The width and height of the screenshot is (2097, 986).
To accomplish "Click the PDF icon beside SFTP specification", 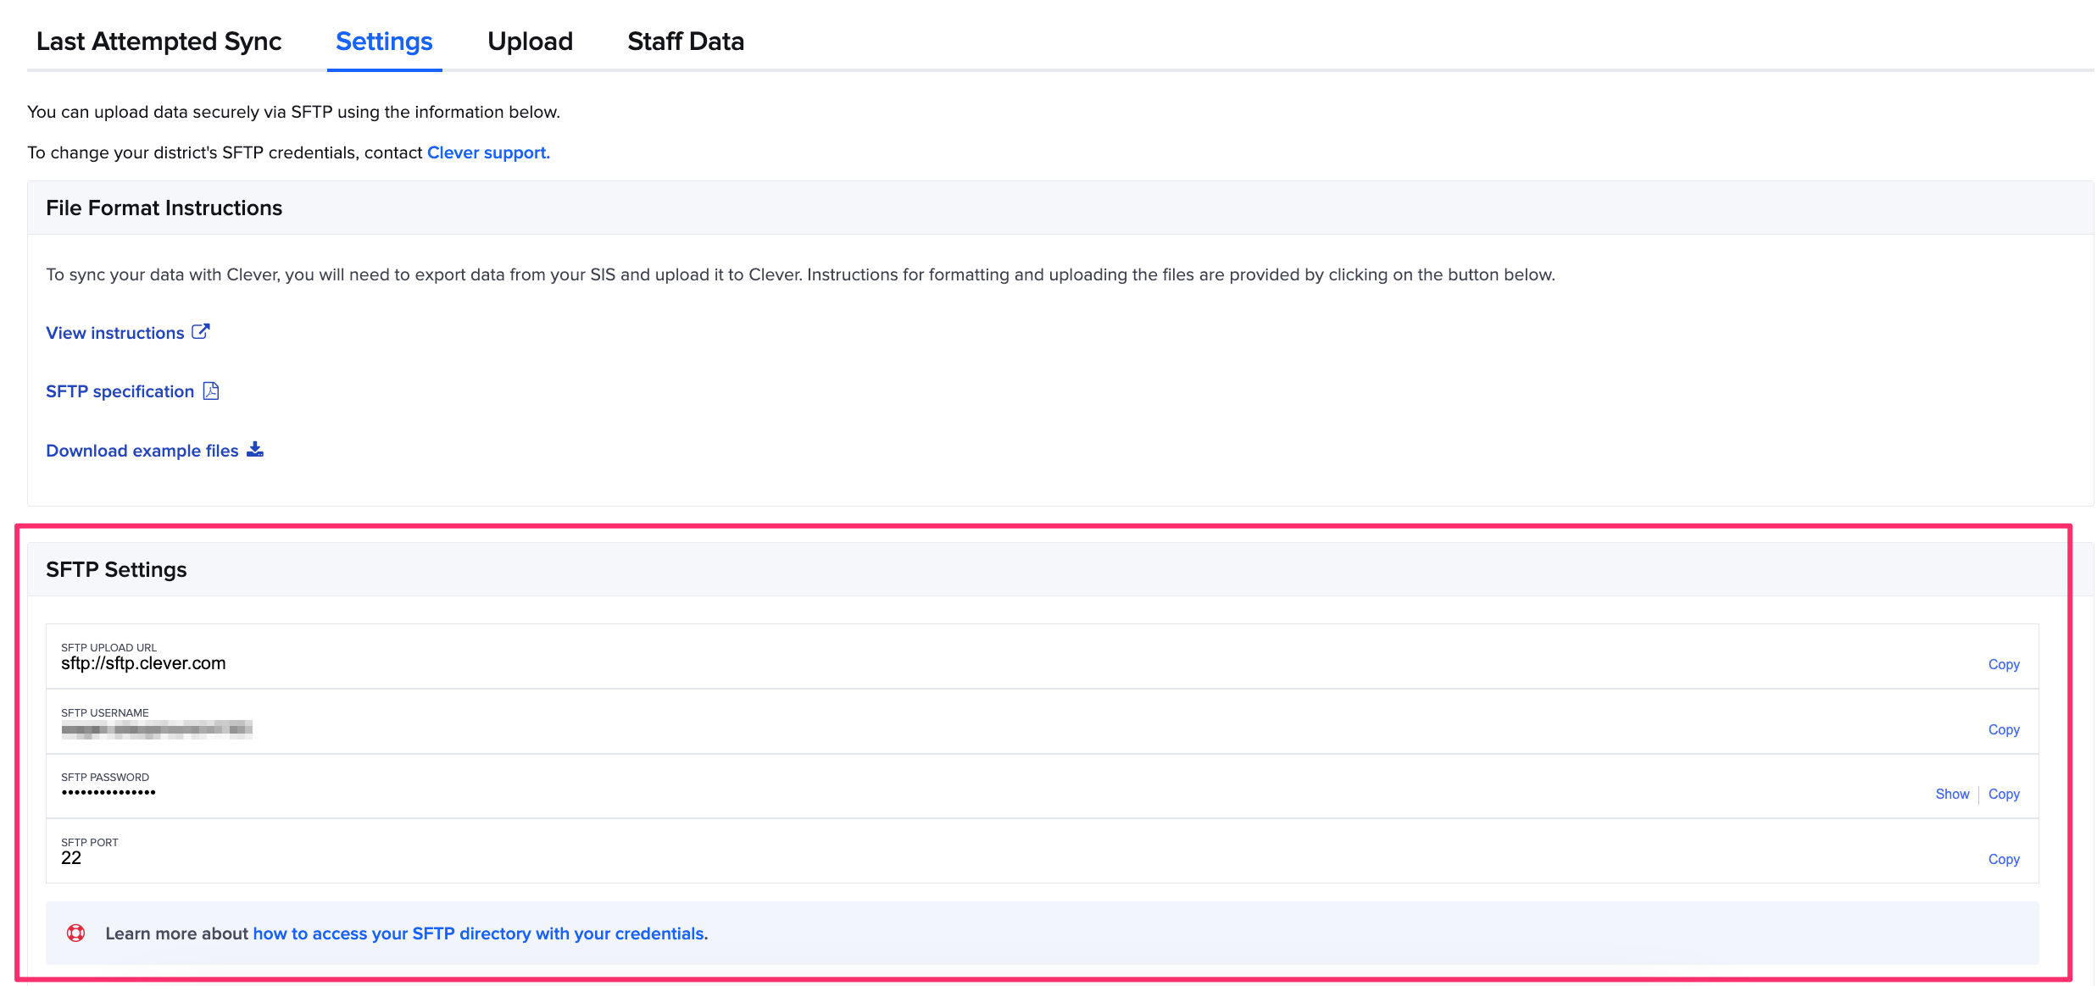I will click(x=211, y=391).
